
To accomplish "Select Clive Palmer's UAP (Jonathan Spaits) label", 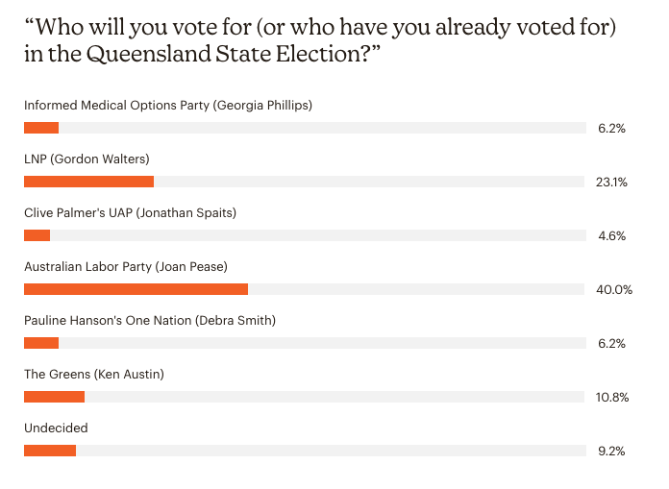I will click(130, 212).
